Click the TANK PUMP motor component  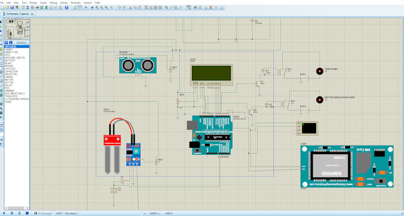pyautogui.click(x=320, y=71)
